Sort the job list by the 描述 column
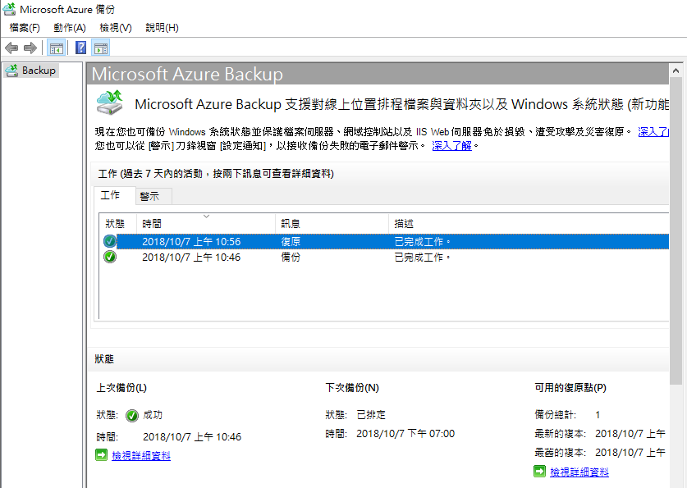This screenshot has width=687, height=488. pyautogui.click(x=529, y=224)
